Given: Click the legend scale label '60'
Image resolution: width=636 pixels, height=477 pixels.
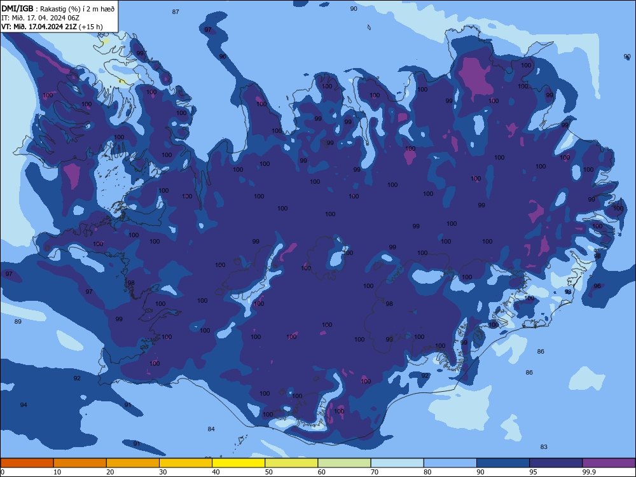Looking at the screenshot, I should 321,472.
